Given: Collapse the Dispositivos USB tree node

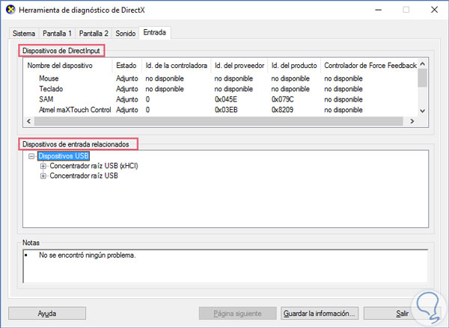Looking at the screenshot, I should [31, 156].
